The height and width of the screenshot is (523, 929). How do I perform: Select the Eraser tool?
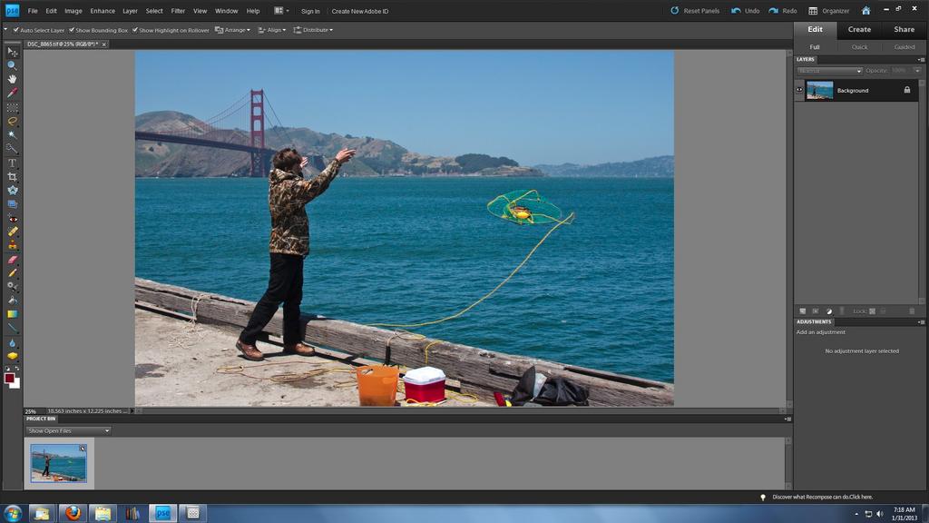point(12,259)
